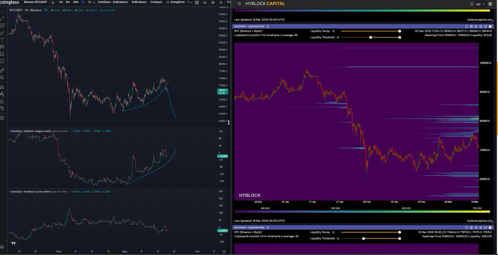Toggle stay in drawing mode

2,94
